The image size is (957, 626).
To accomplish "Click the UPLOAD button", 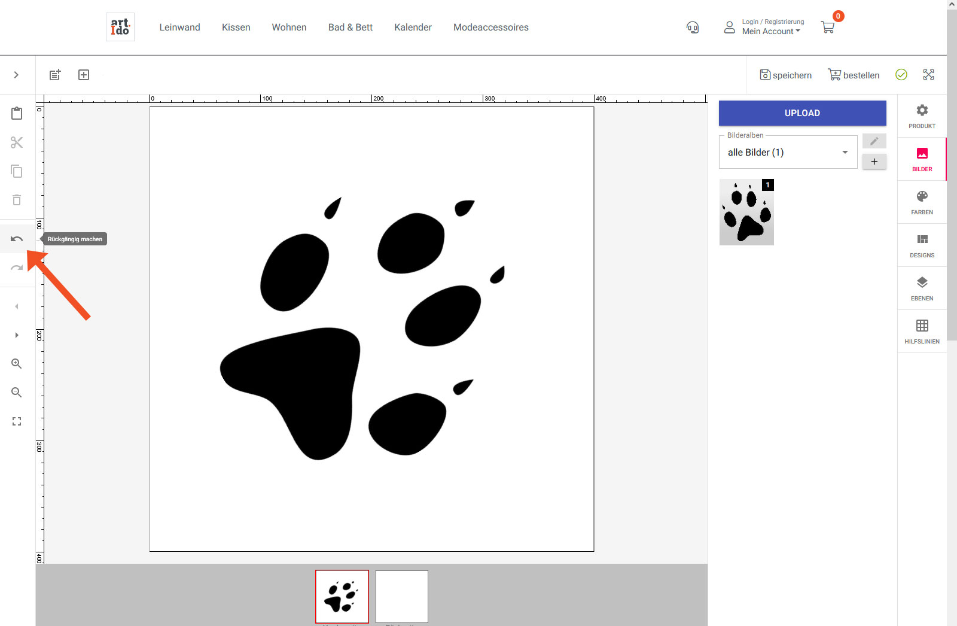I will tap(803, 113).
